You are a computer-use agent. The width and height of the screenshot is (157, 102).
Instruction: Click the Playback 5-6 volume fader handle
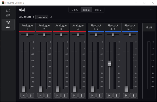click(126, 89)
